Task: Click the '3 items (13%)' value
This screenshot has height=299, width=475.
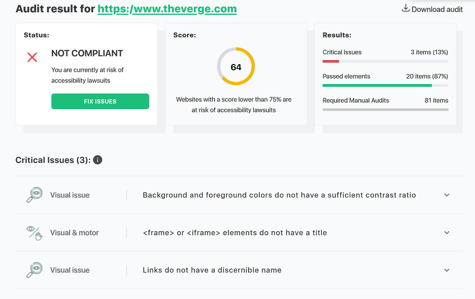Action: (x=429, y=52)
